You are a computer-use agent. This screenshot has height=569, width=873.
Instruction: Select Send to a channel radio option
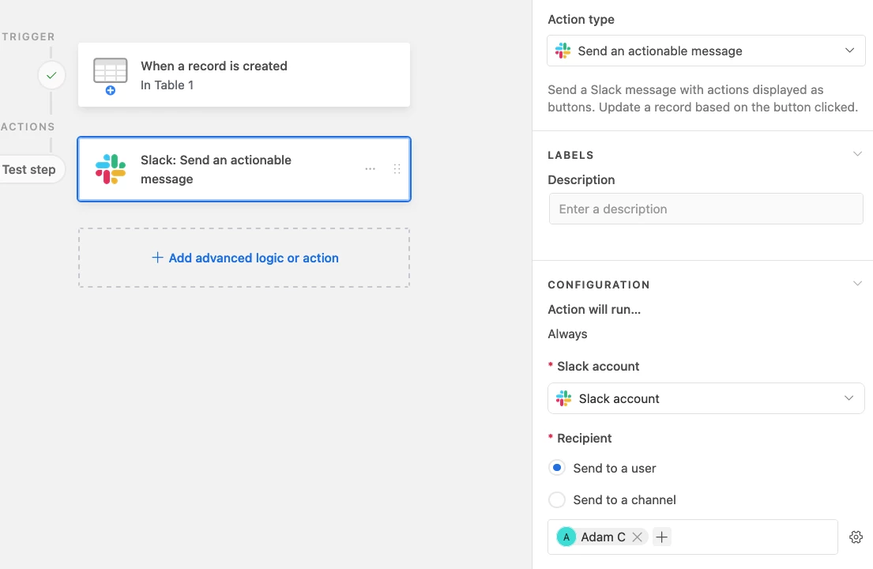click(x=557, y=499)
